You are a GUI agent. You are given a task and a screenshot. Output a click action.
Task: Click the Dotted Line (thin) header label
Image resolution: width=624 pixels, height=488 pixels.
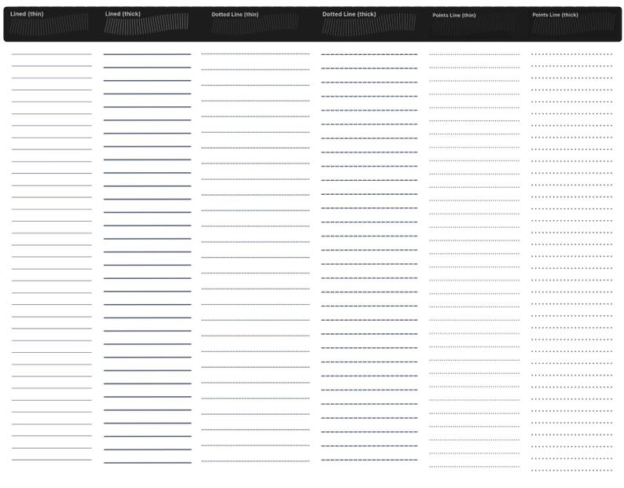coord(235,14)
